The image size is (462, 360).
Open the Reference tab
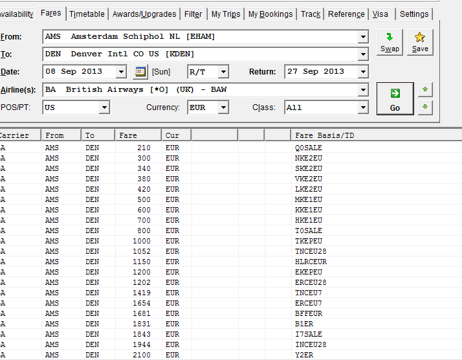point(346,14)
